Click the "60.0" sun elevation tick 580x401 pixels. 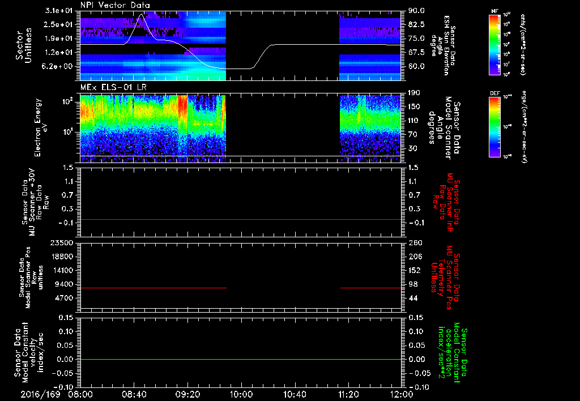pos(416,67)
